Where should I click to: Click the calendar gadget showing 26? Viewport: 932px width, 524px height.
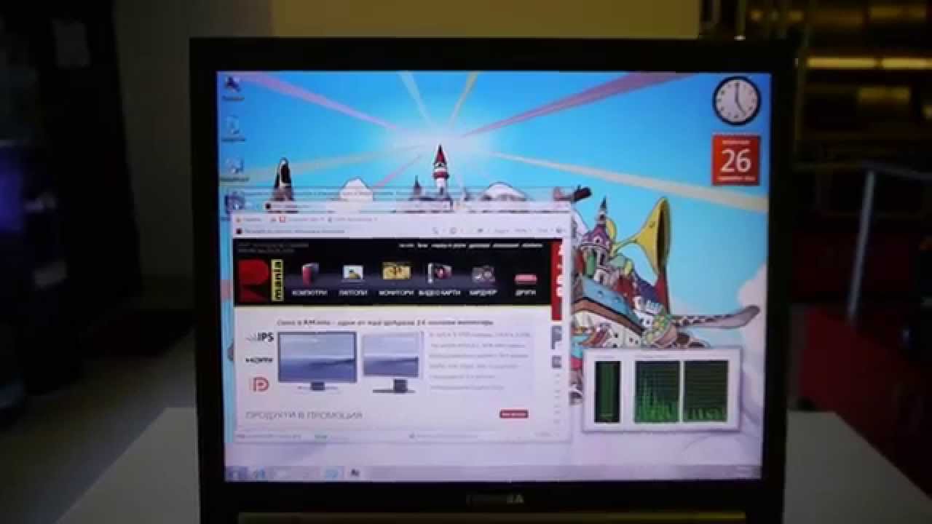coord(736,160)
